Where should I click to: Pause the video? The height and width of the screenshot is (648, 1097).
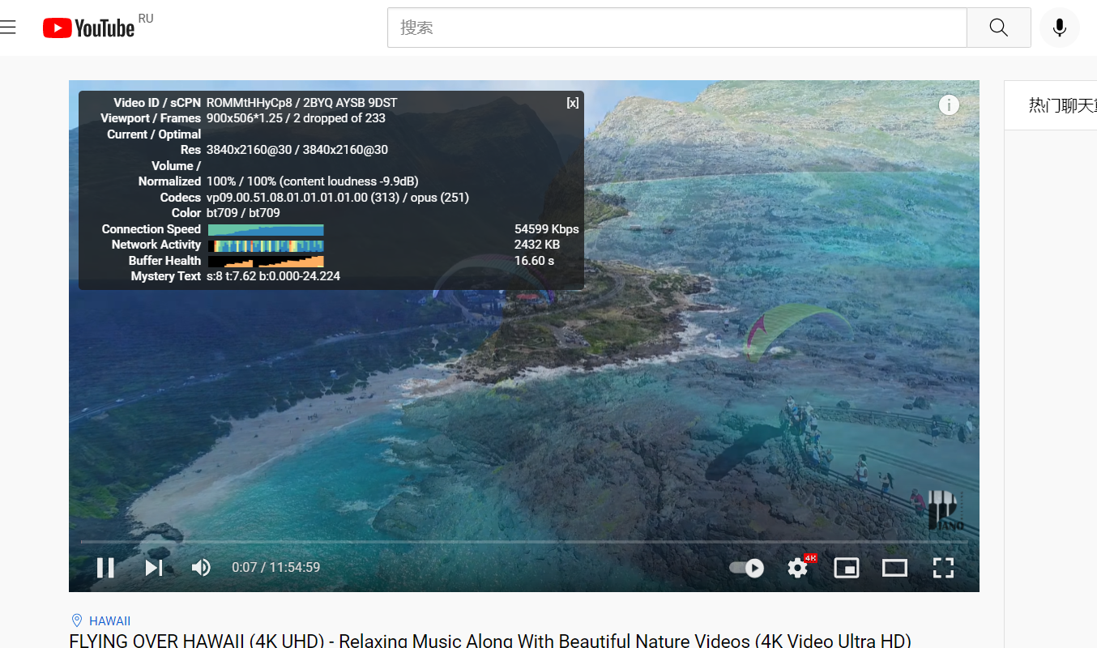click(x=105, y=567)
